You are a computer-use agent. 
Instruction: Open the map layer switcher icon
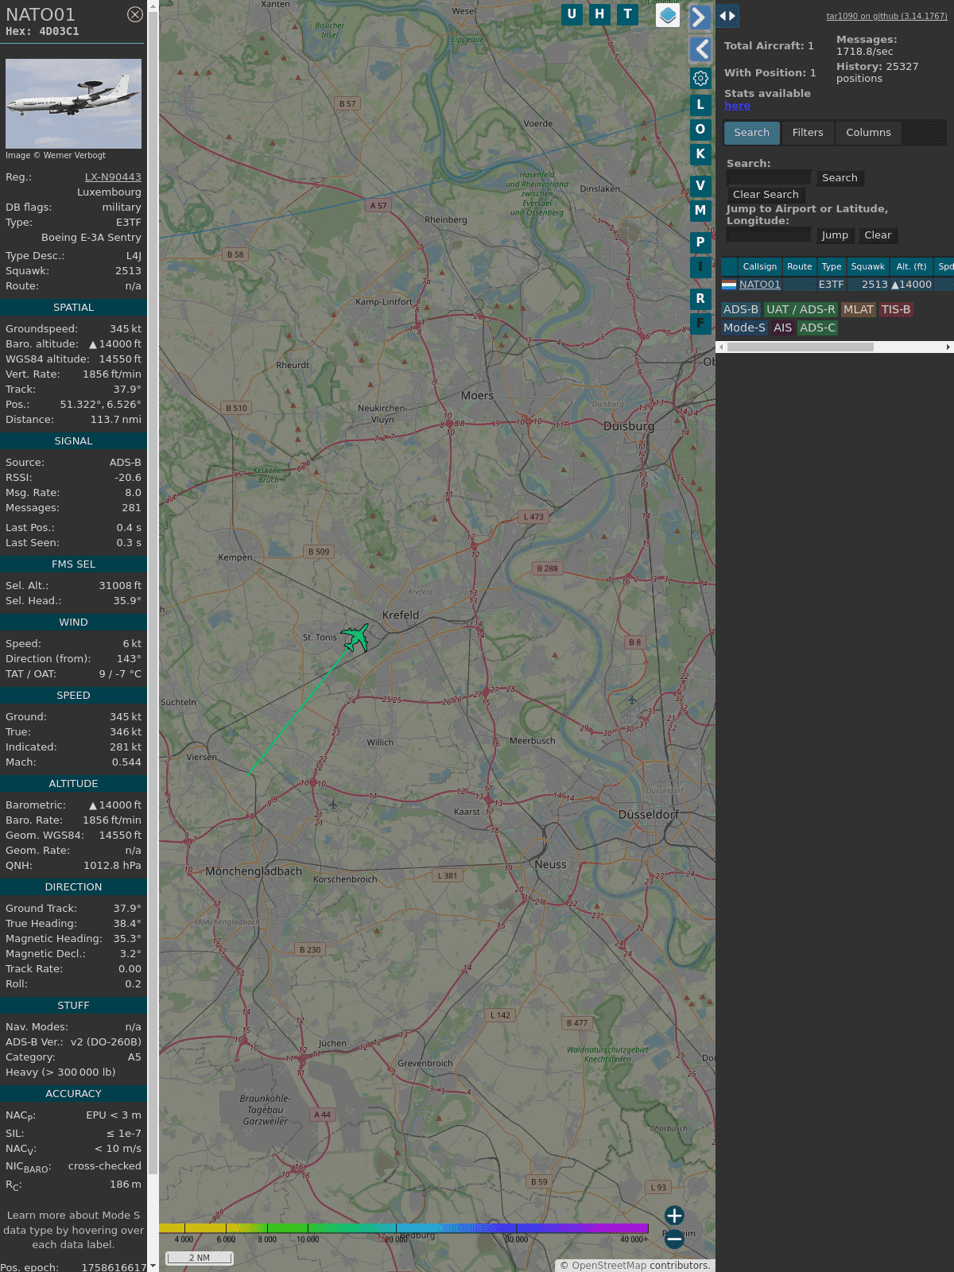[x=668, y=15]
